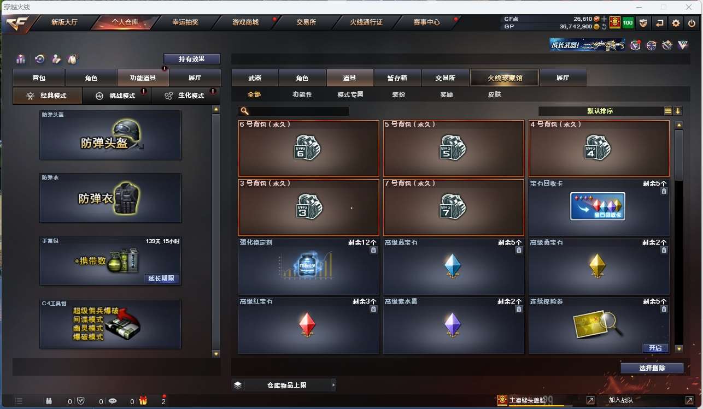Toggle sort direction arrow next to 默认排序
This screenshot has height=409, width=703.
point(678,111)
